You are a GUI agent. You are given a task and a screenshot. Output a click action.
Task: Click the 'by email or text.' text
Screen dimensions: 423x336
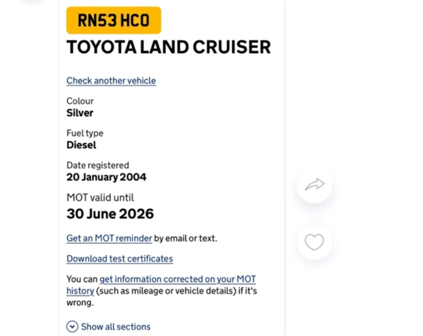point(185,238)
